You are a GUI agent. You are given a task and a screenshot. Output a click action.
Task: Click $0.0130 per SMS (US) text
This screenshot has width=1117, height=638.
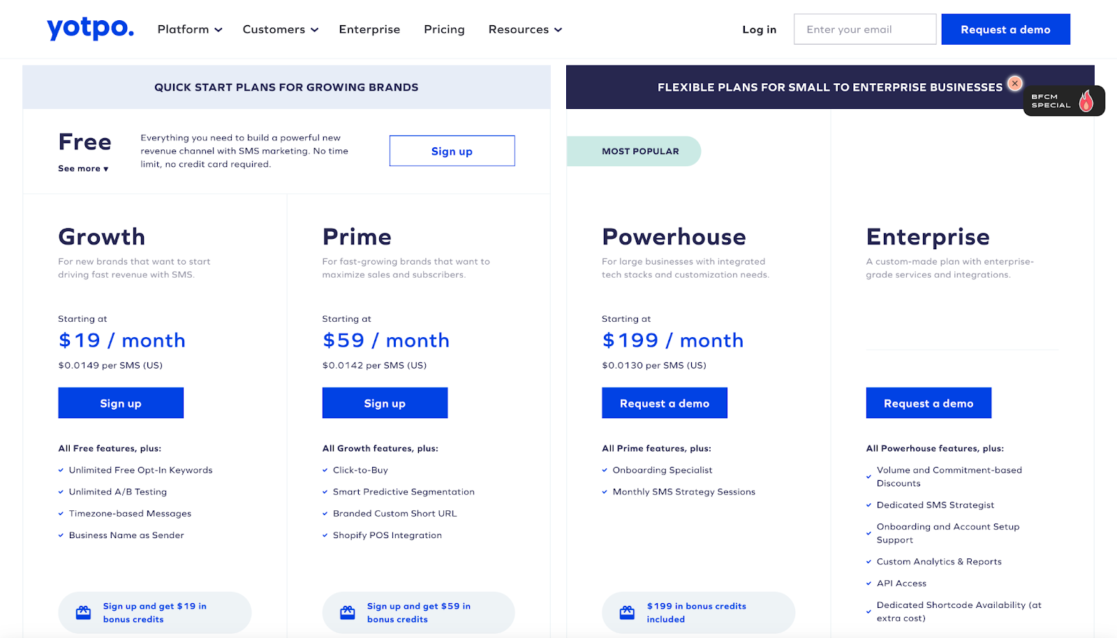click(x=654, y=365)
